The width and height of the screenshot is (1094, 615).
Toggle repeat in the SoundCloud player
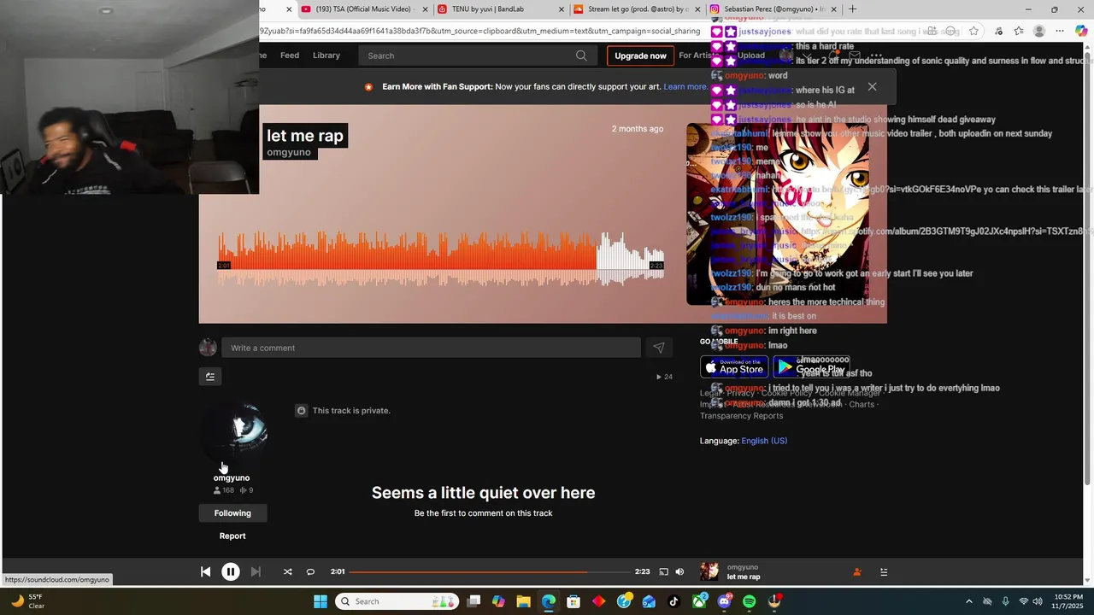pos(310,572)
